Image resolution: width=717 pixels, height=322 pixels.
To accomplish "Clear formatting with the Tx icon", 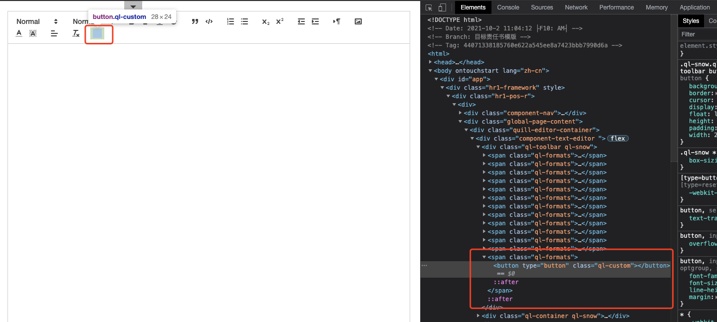I will click(x=76, y=33).
